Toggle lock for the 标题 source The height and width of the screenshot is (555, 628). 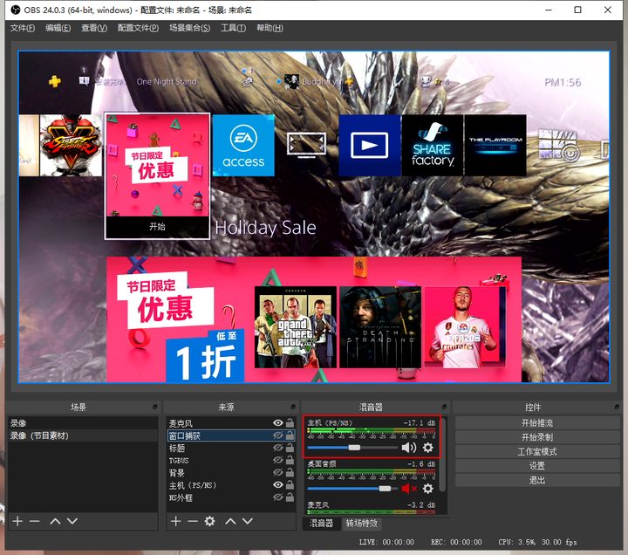click(x=290, y=448)
